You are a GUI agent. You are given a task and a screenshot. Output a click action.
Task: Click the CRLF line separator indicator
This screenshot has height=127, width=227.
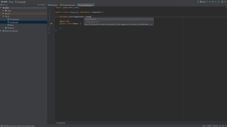click(x=209, y=126)
